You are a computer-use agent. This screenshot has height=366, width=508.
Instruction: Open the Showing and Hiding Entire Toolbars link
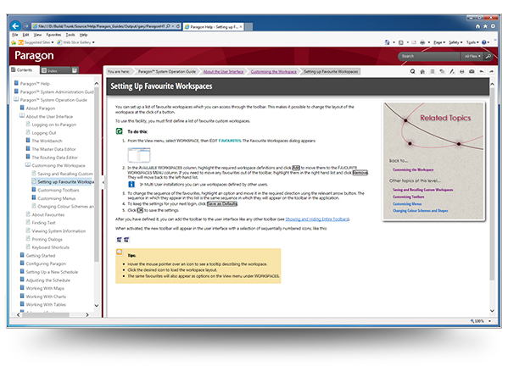tap(317, 219)
